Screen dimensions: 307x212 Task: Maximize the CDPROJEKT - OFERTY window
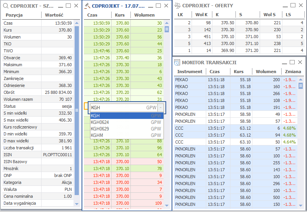293,5
